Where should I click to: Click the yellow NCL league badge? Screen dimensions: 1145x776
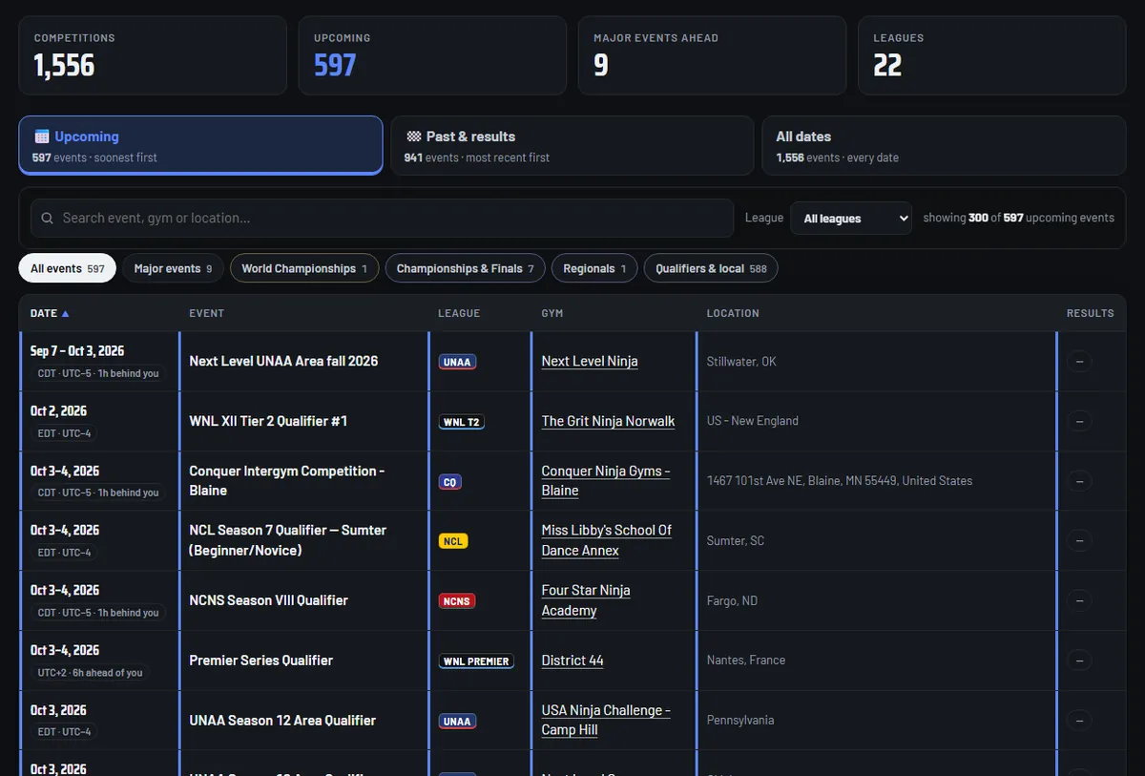(x=453, y=541)
